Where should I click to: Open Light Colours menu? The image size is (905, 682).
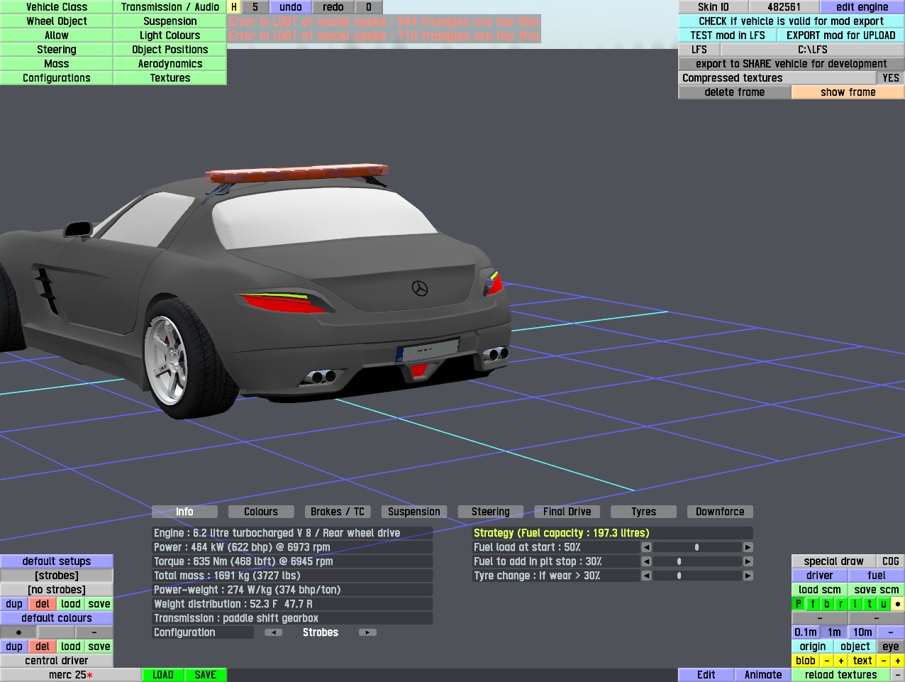[x=170, y=35]
